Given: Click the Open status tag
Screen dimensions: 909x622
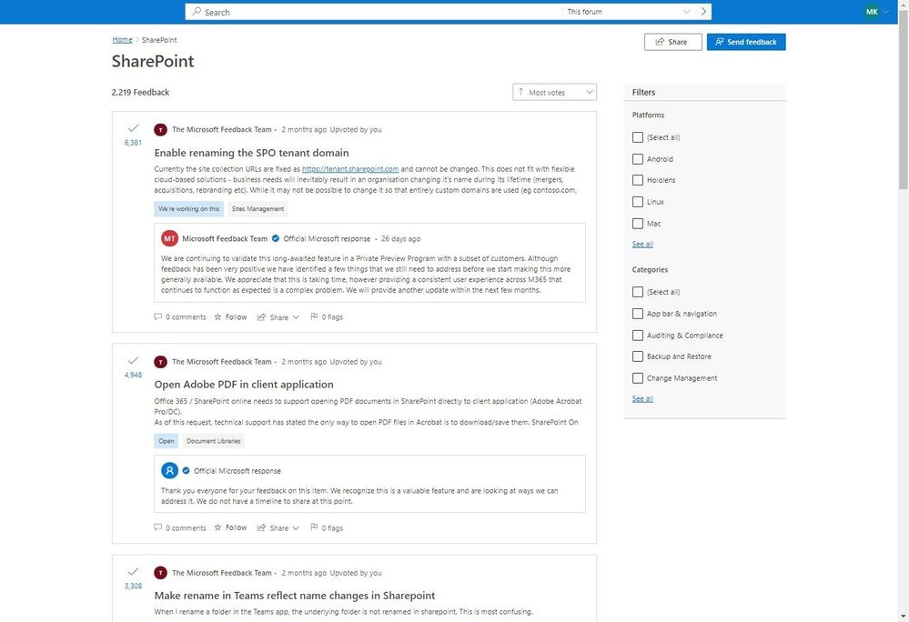Looking at the screenshot, I should pyautogui.click(x=167, y=441).
